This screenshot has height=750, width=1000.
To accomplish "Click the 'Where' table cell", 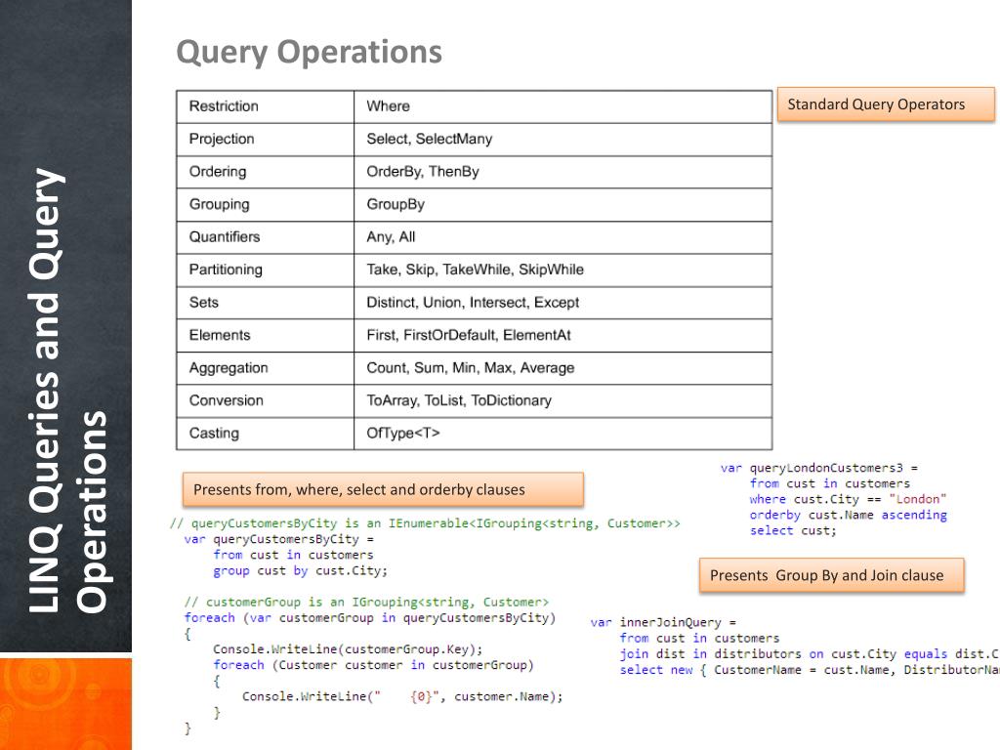I will click(563, 106).
